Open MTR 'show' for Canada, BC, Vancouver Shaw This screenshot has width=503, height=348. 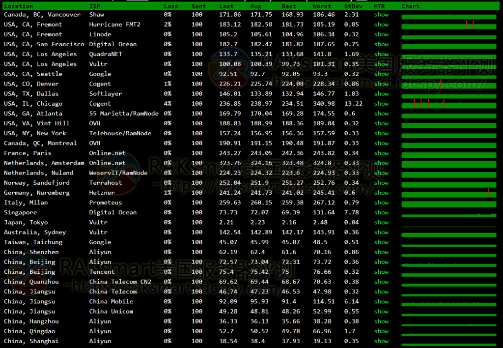tap(381, 15)
